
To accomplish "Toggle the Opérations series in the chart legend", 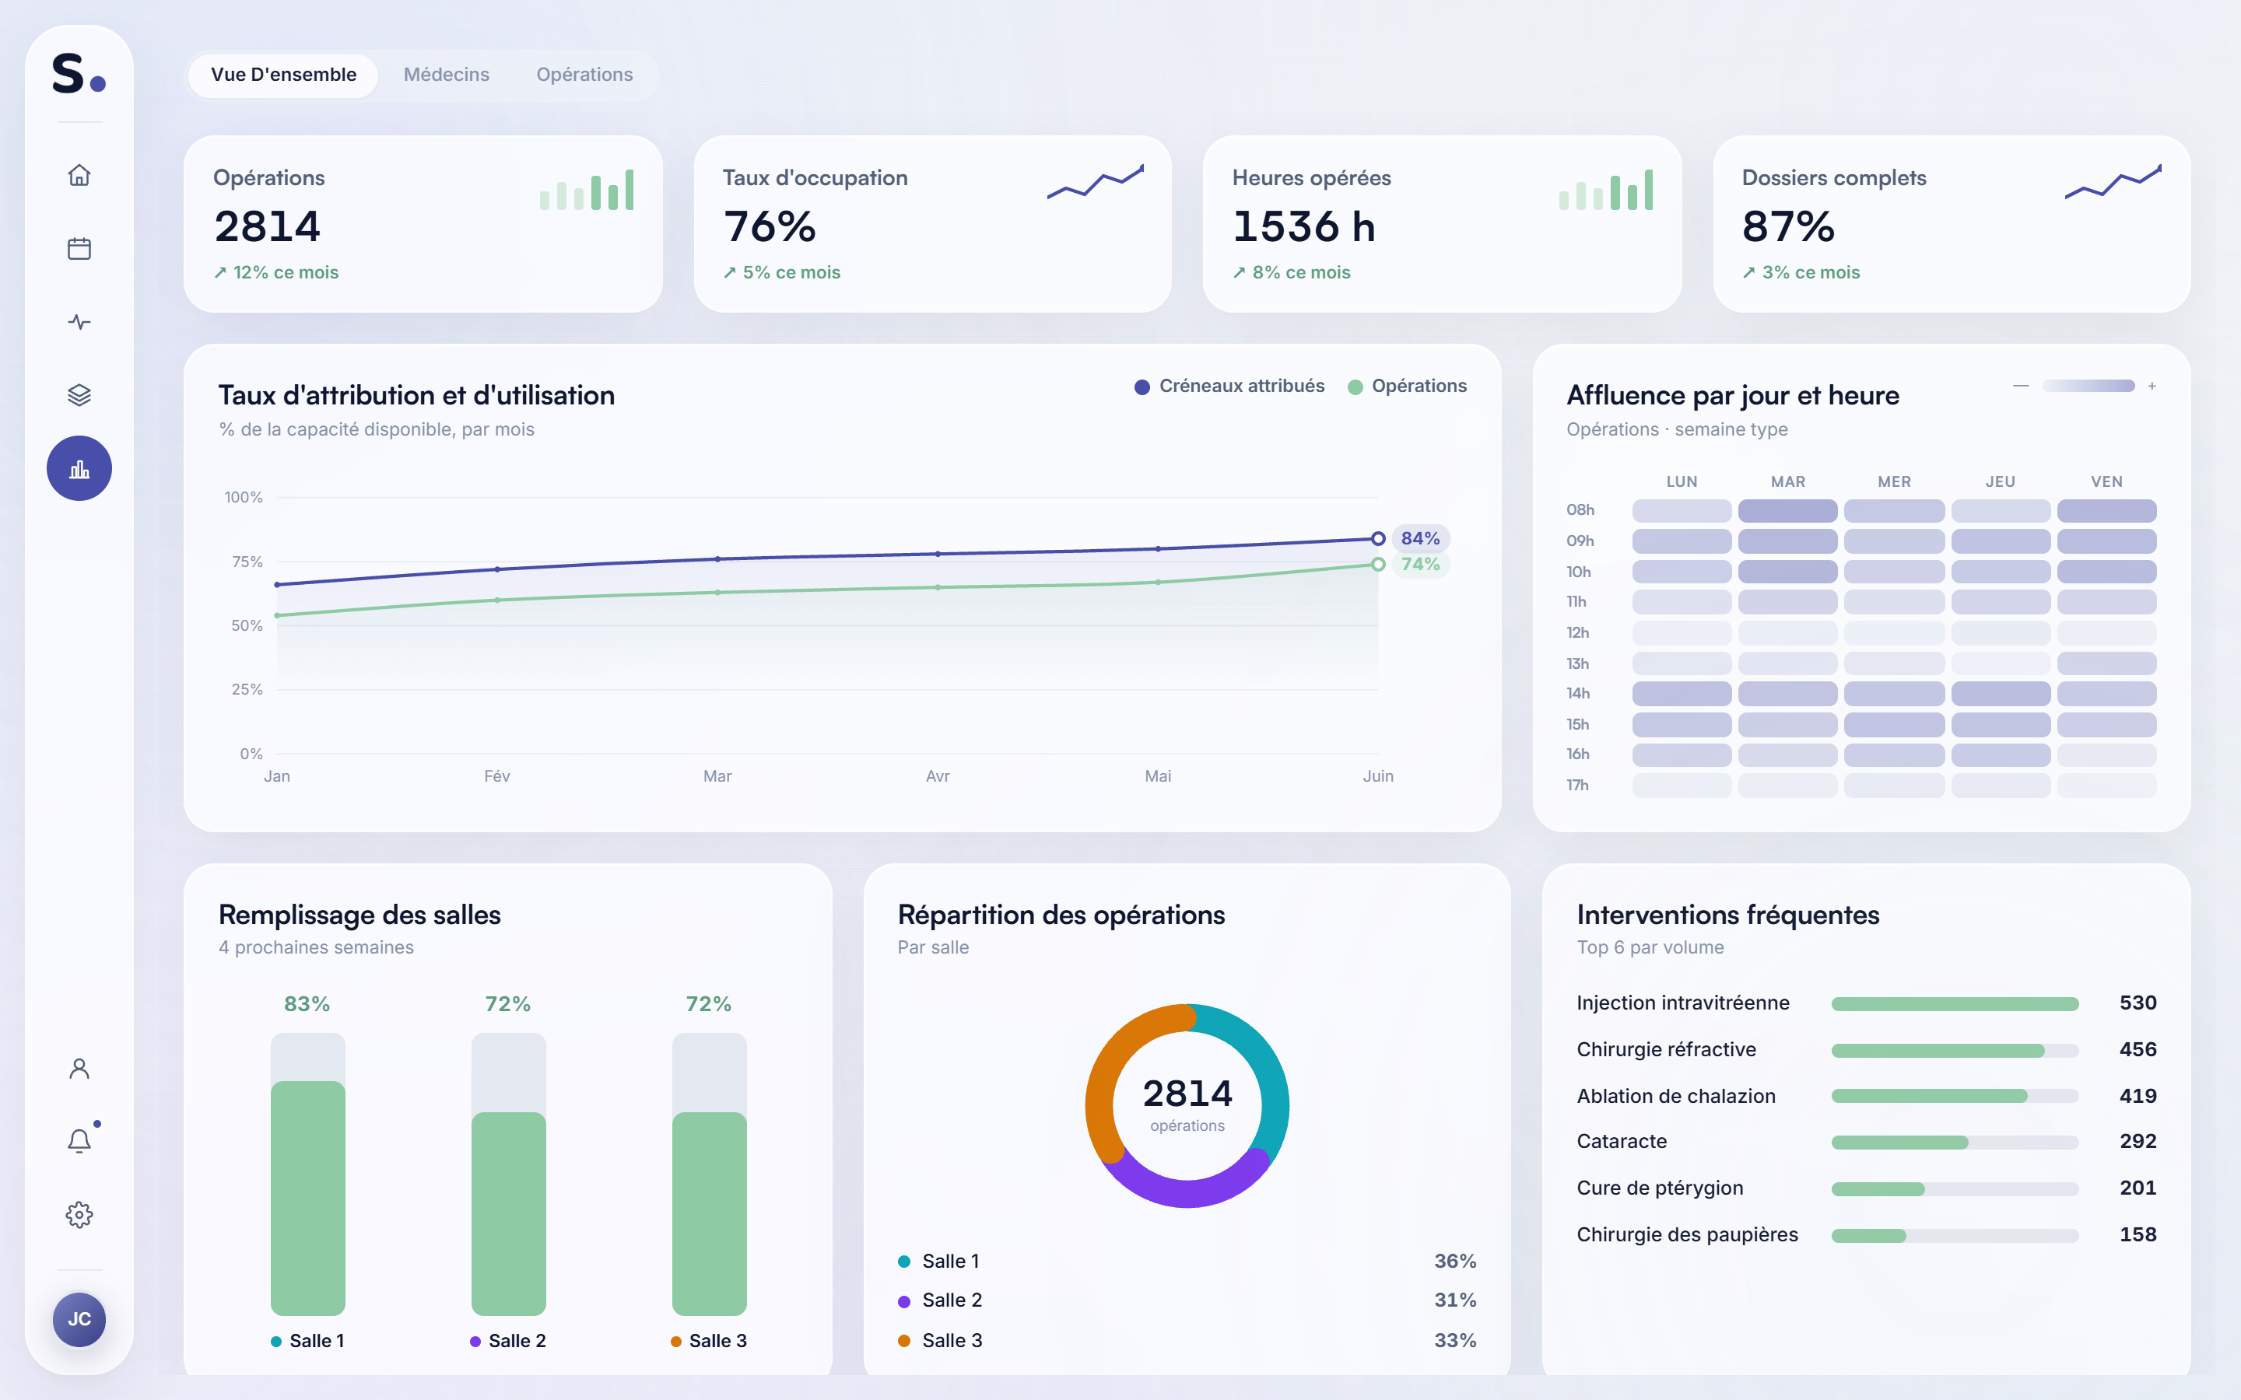I will (1408, 386).
